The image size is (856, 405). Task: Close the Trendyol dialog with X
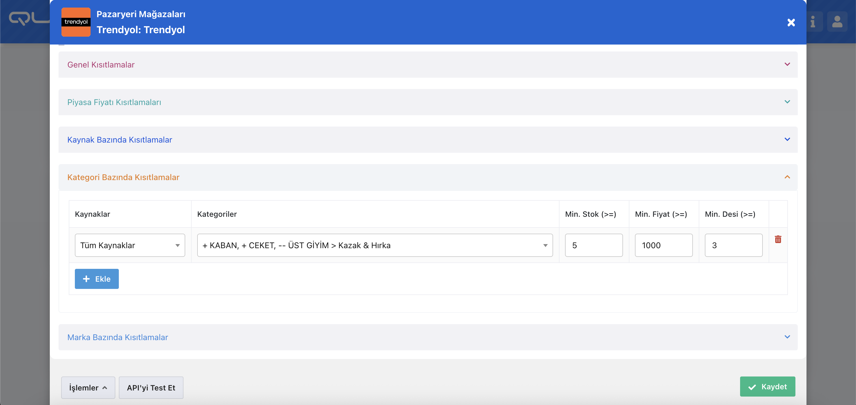(x=791, y=23)
